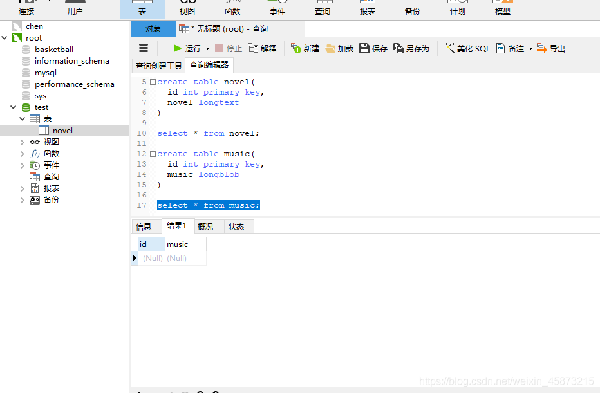Select the 无标题 (root) - 查询 tab
Image resolution: width=600 pixels, height=393 pixels.
point(241,29)
